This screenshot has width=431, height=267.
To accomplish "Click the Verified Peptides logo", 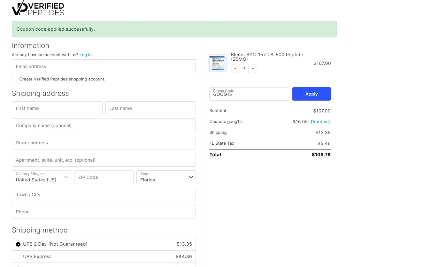I will click(x=38, y=9).
